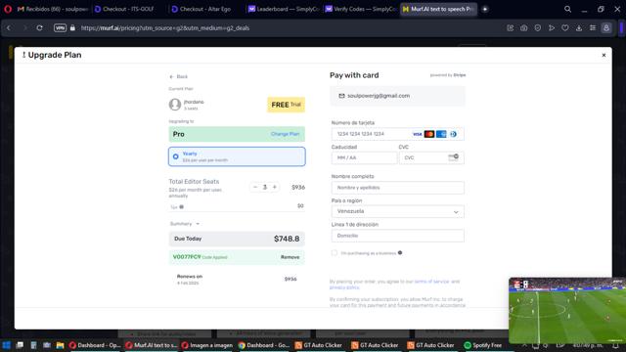Click the address bar URL field
Image resolution: width=626 pixels, height=352 pixels.
tap(165, 28)
